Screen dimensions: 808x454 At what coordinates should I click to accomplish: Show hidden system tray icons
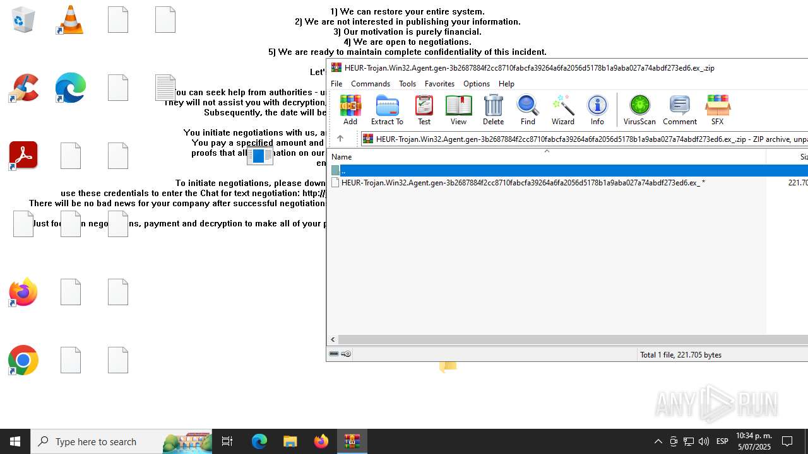tap(658, 441)
